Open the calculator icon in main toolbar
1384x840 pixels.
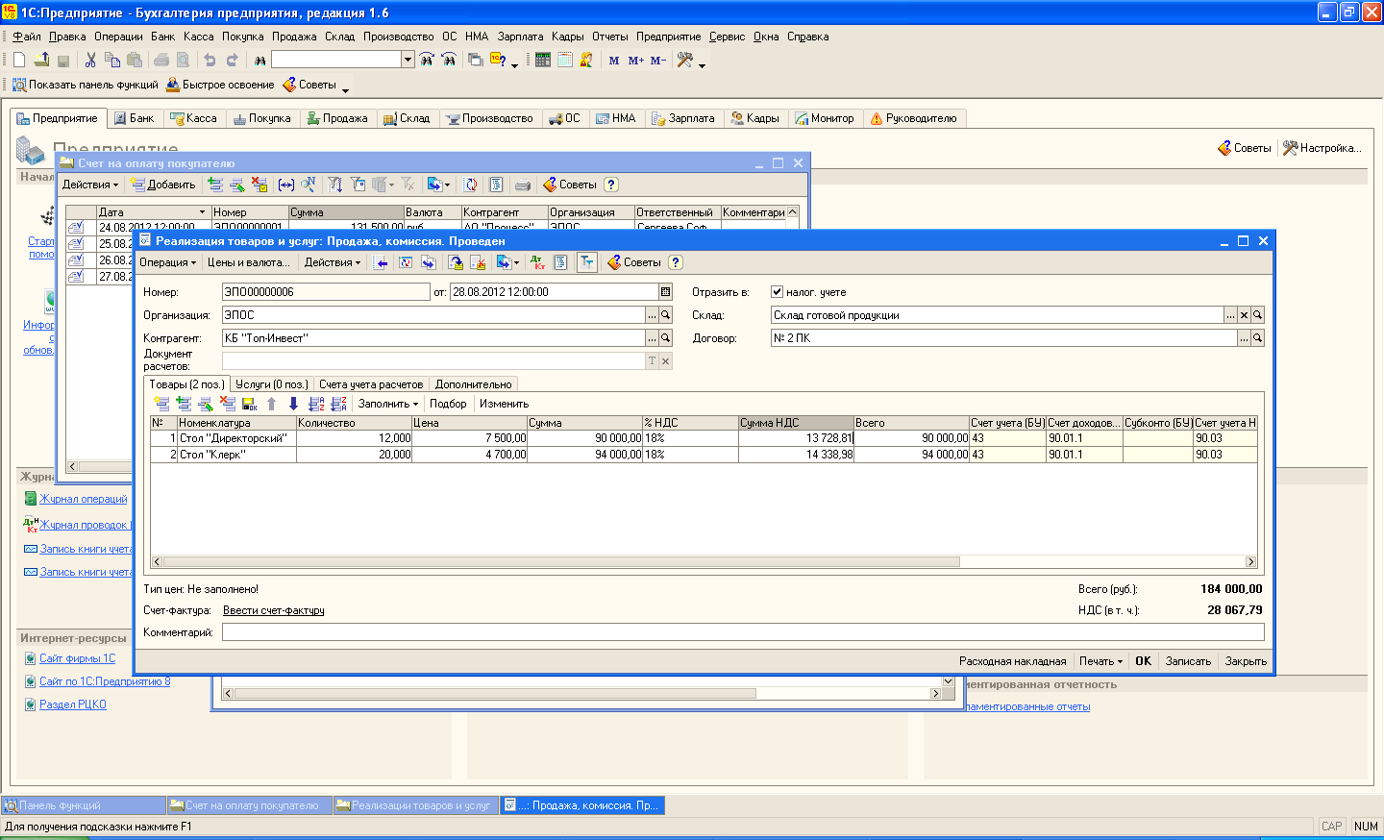[x=543, y=60]
